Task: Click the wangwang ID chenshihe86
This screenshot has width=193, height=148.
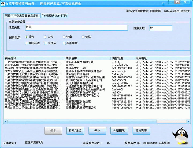Action: tap(120, 65)
